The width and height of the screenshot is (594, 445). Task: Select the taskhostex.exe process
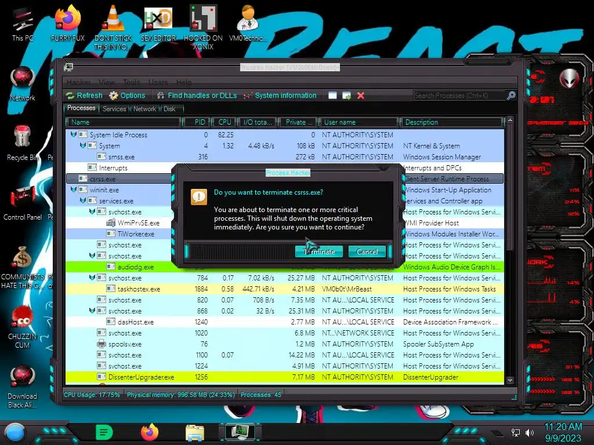click(285, 289)
